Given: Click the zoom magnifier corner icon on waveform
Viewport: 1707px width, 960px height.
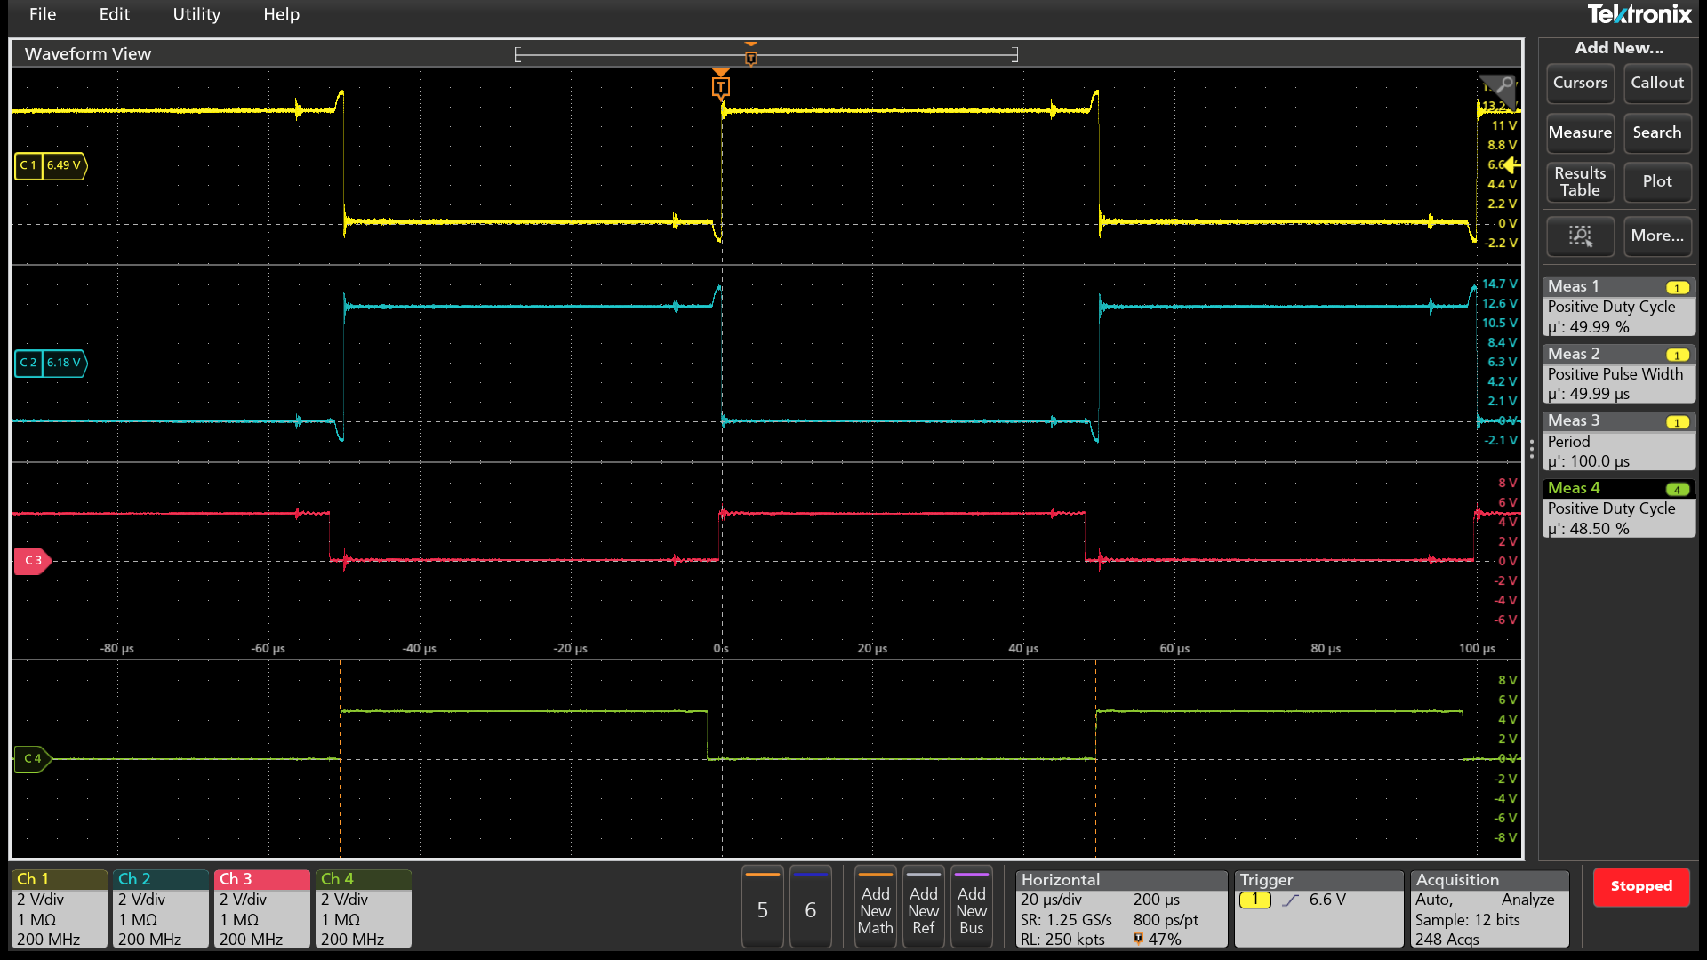Looking at the screenshot, I should pos(1501,86).
